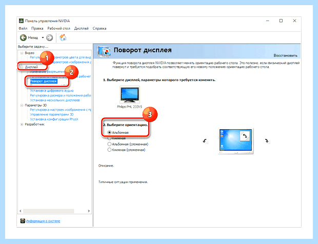
Task: Open the Справка menu
Action: click(x=100, y=28)
